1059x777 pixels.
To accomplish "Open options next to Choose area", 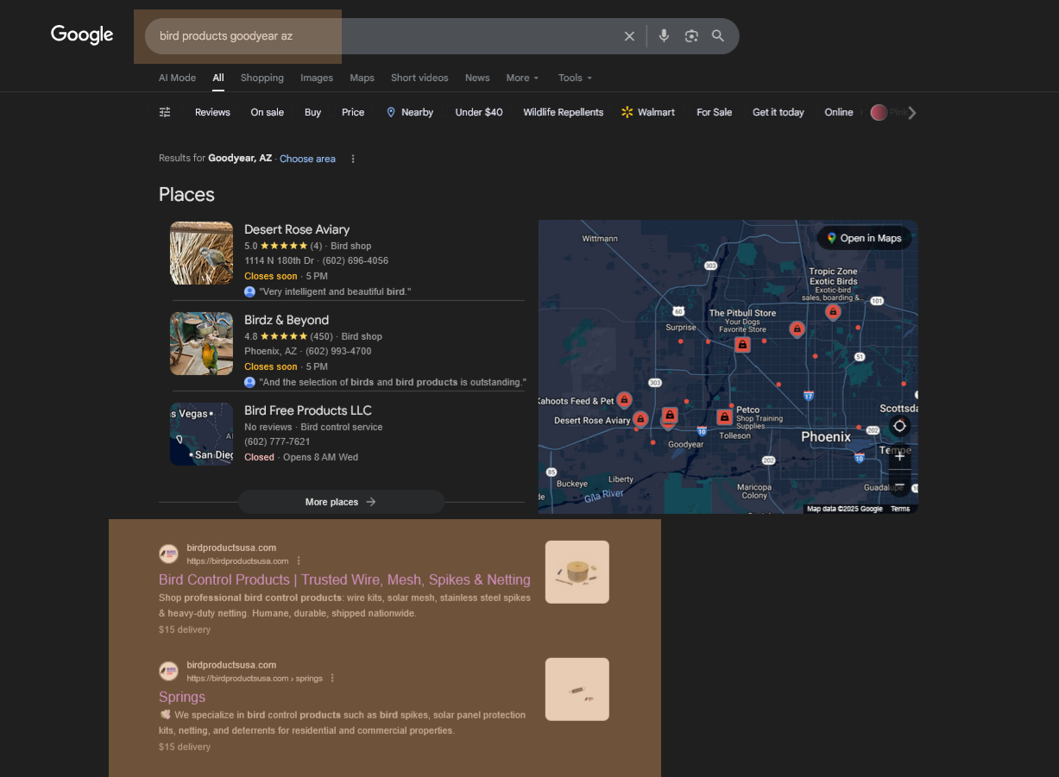I will 353,159.
